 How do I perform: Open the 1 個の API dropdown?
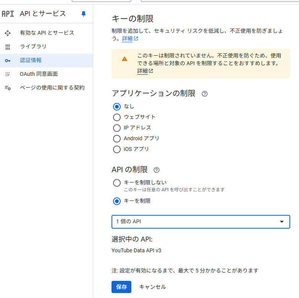[x=201, y=222]
